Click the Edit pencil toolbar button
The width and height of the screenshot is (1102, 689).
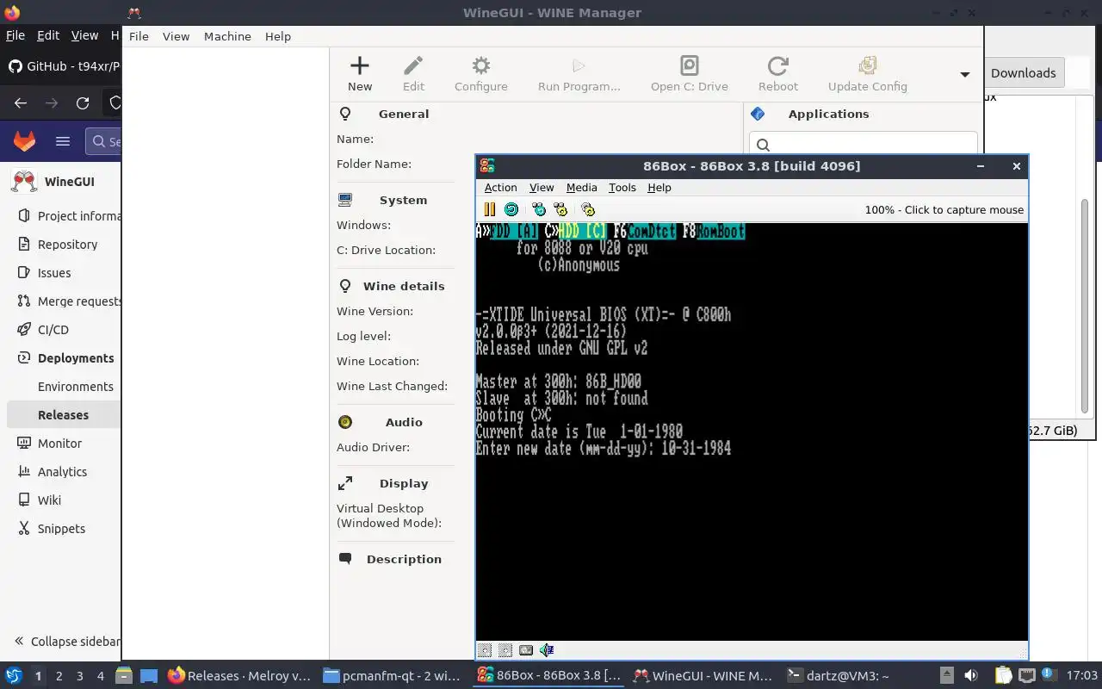(413, 73)
